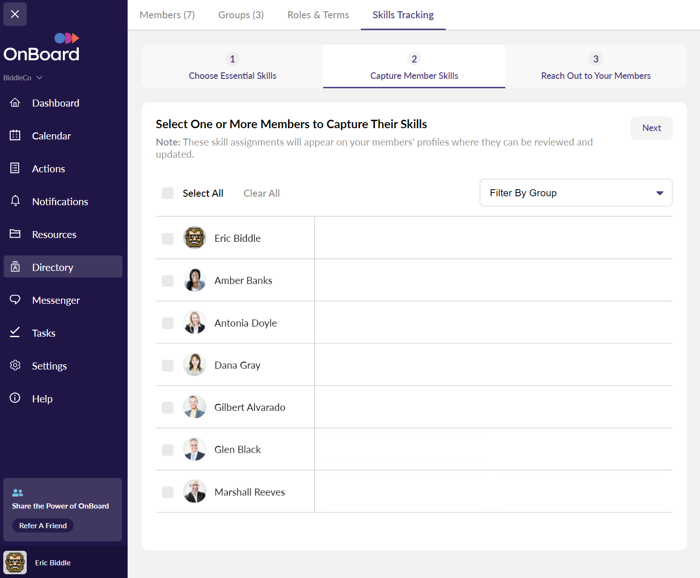Click the Help info icon

pos(15,398)
